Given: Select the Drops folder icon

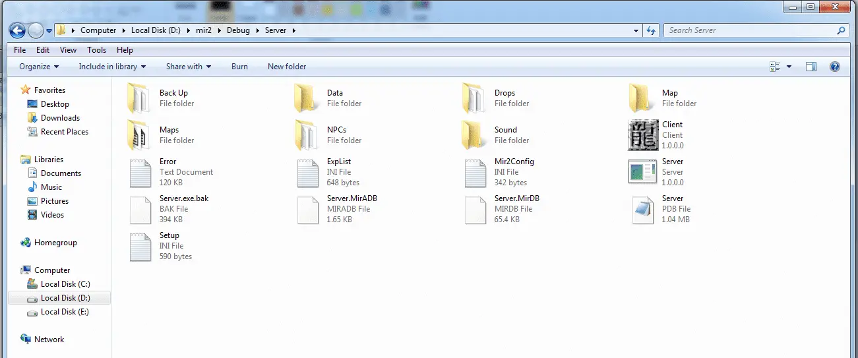Looking at the screenshot, I should 474,98.
